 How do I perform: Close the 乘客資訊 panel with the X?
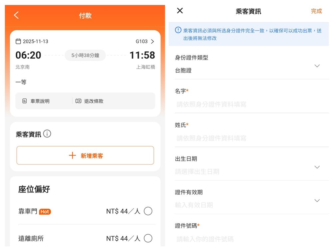[x=179, y=11]
